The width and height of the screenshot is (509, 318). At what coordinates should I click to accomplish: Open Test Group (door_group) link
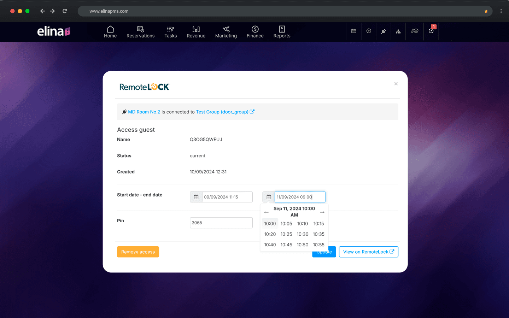click(x=222, y=112)
